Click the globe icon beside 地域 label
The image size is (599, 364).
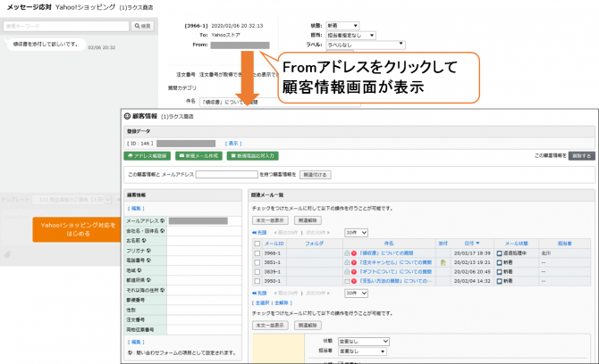pos(139,270)
